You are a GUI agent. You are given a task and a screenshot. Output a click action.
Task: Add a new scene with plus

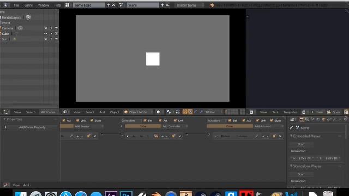[162, 5]
